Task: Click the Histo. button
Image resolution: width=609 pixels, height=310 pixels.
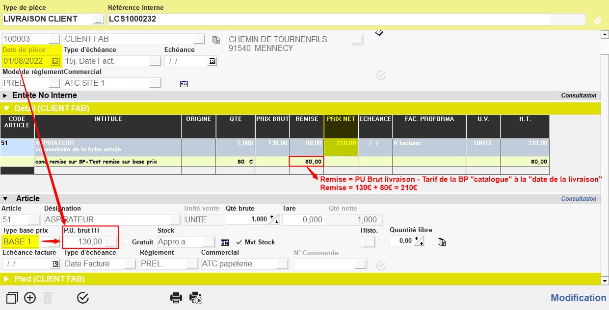Action: coord(367,241)
